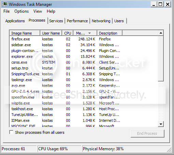Sort by CPU column header

pos(68,33)
